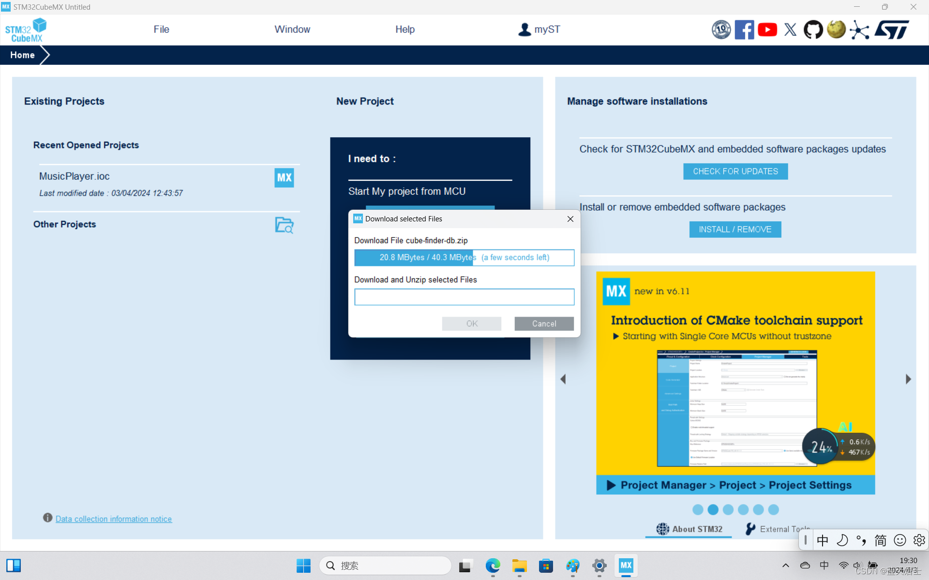
Task: Click the X (Twitter) social icon
Action: click(x=790, y=29)
